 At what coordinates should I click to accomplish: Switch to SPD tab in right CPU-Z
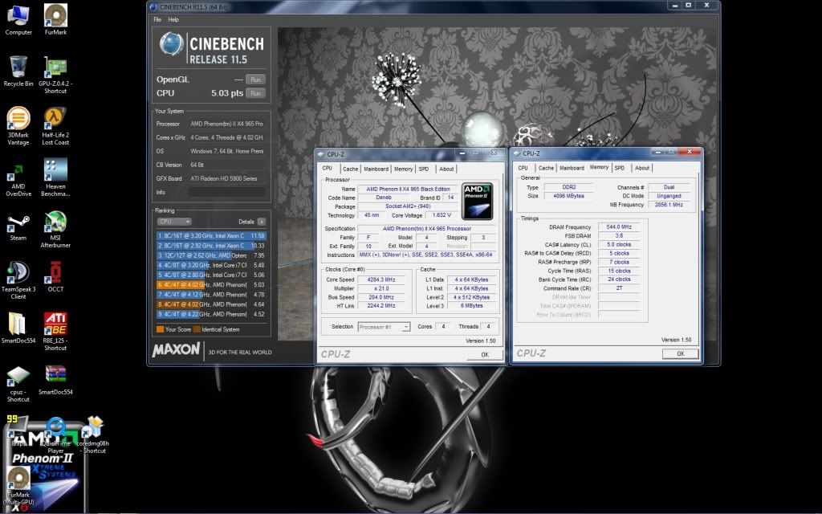tap(619, 168)
